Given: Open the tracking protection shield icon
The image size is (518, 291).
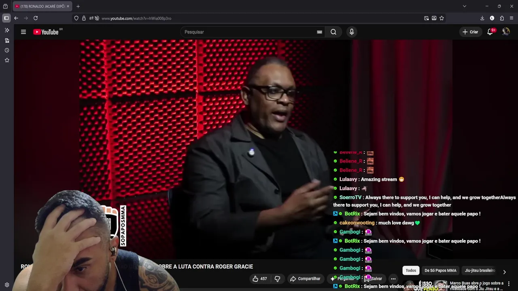Looking at the screenshot, I should (76, 18).
